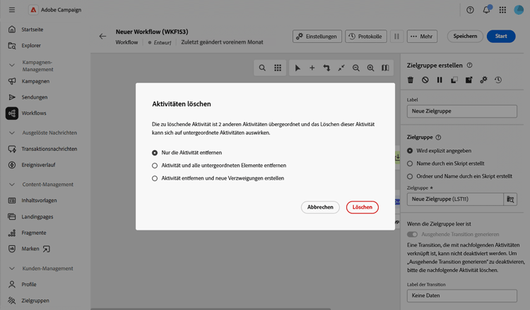Click the pause activity icon in panel
Screen dimensions: 530x310
440,80
